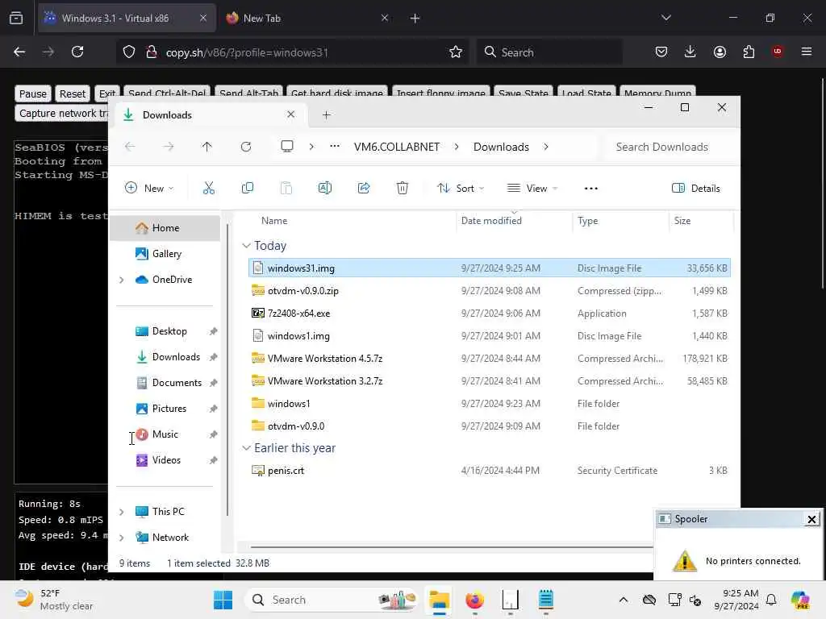Click the Reset button on the emulator page
The width and height of the screenshot is (826, 619).
[72, 93]
